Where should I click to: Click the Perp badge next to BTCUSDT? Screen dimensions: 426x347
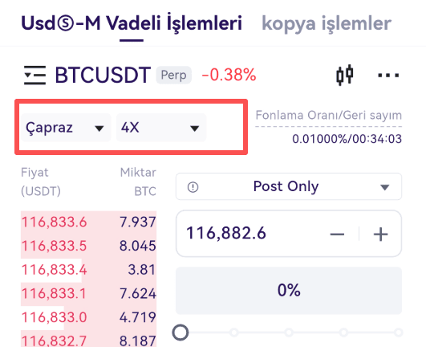(173, 75)
